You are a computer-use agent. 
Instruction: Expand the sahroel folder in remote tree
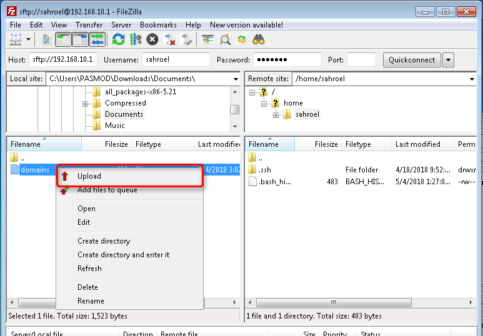(276, 115)
